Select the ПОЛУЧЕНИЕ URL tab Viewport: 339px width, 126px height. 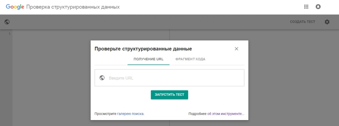[x=149, y=59]
